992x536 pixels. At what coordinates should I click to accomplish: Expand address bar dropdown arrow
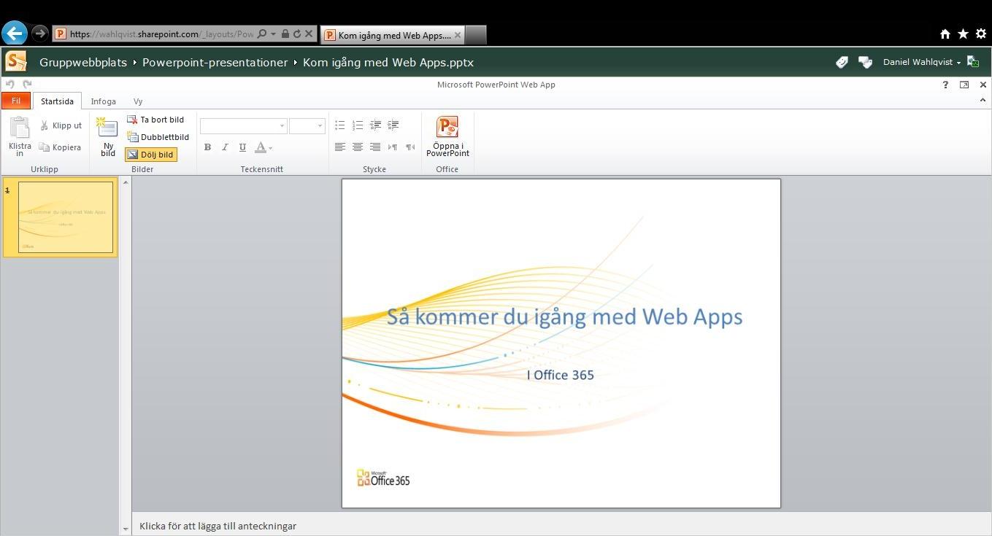click(274, 34)
